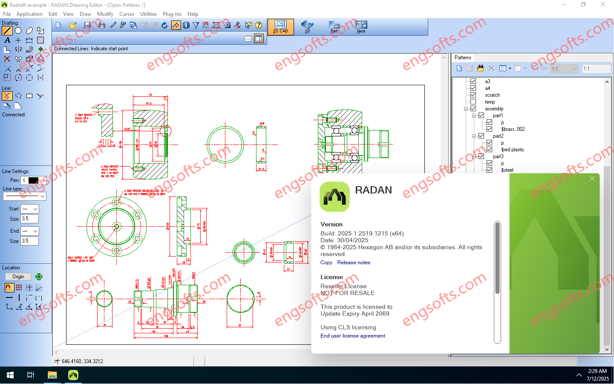Screen dimensions: 614x384
Task: Uncheck the a3 pattern checkbox
Action: [x=473, y=81]
